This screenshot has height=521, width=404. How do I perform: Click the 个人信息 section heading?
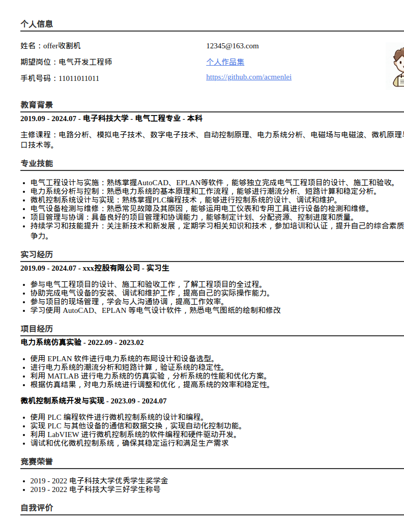pyautogui.click(x=37, y=24)
